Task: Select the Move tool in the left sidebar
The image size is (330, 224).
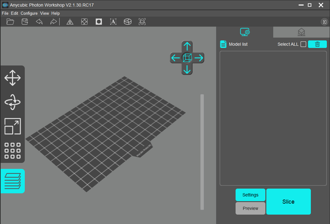Action: (x=13, y=78)
